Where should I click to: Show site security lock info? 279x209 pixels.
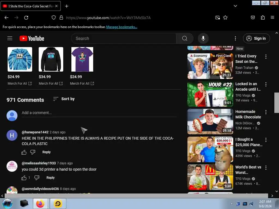click(61, 18)
